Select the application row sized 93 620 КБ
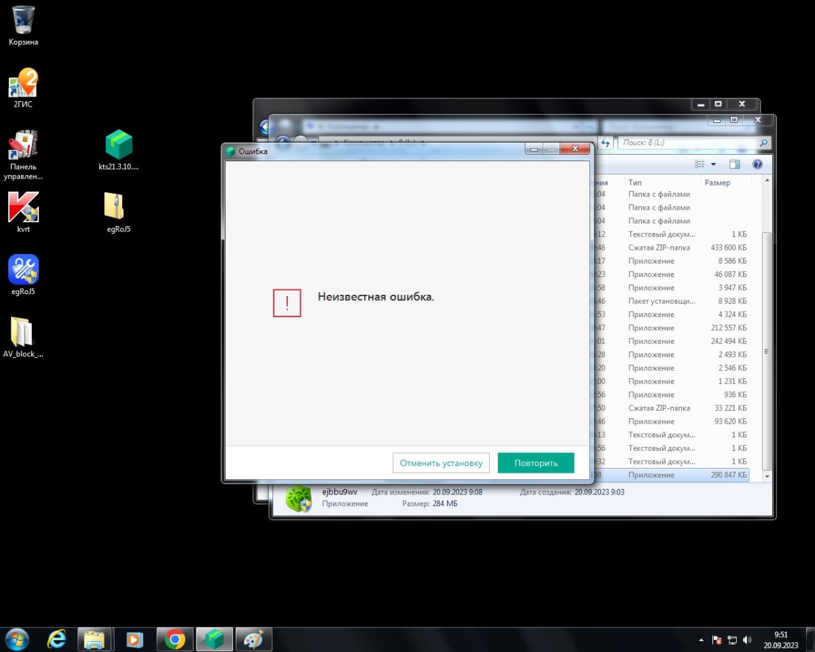 [x=671, y=421]
